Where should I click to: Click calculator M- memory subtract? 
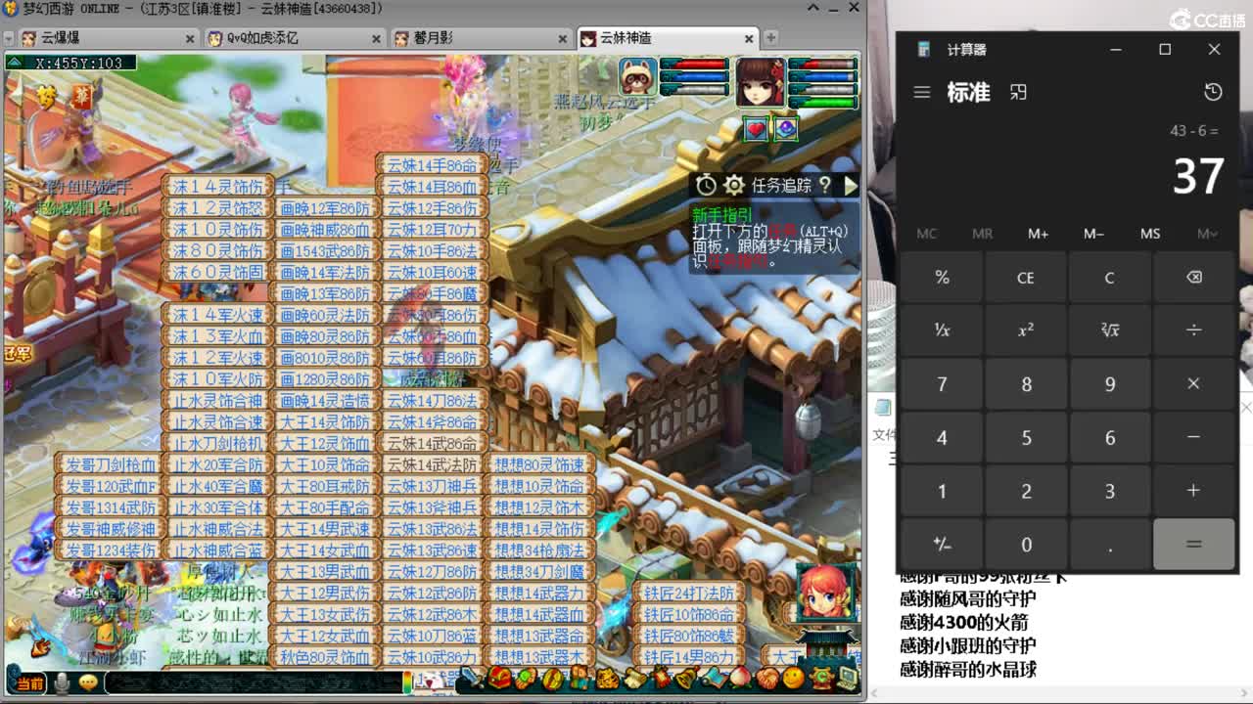pyautogui.click(x=1094, y=234)
